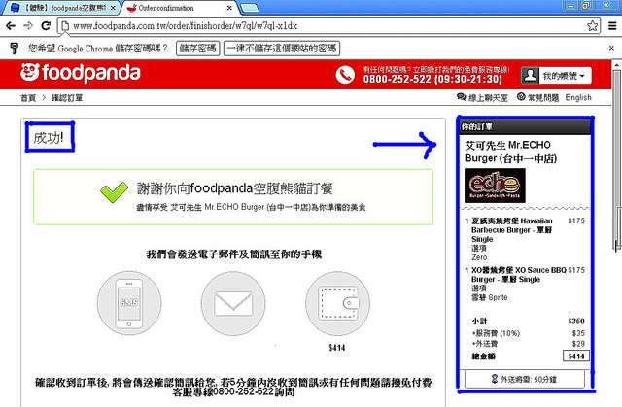Click the browser back arrow
Viewport: 622px width, 407px height.
pyautogui.click(x=11, y=25)
